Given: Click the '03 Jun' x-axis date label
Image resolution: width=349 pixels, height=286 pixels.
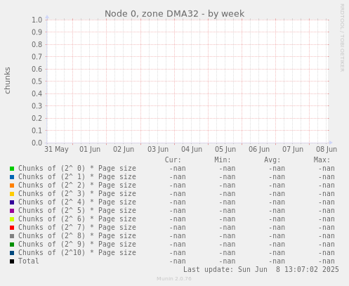Looking at the screenshot, I should (158, 150).
